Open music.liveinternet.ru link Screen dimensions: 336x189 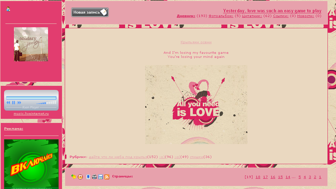coord(31,114)
